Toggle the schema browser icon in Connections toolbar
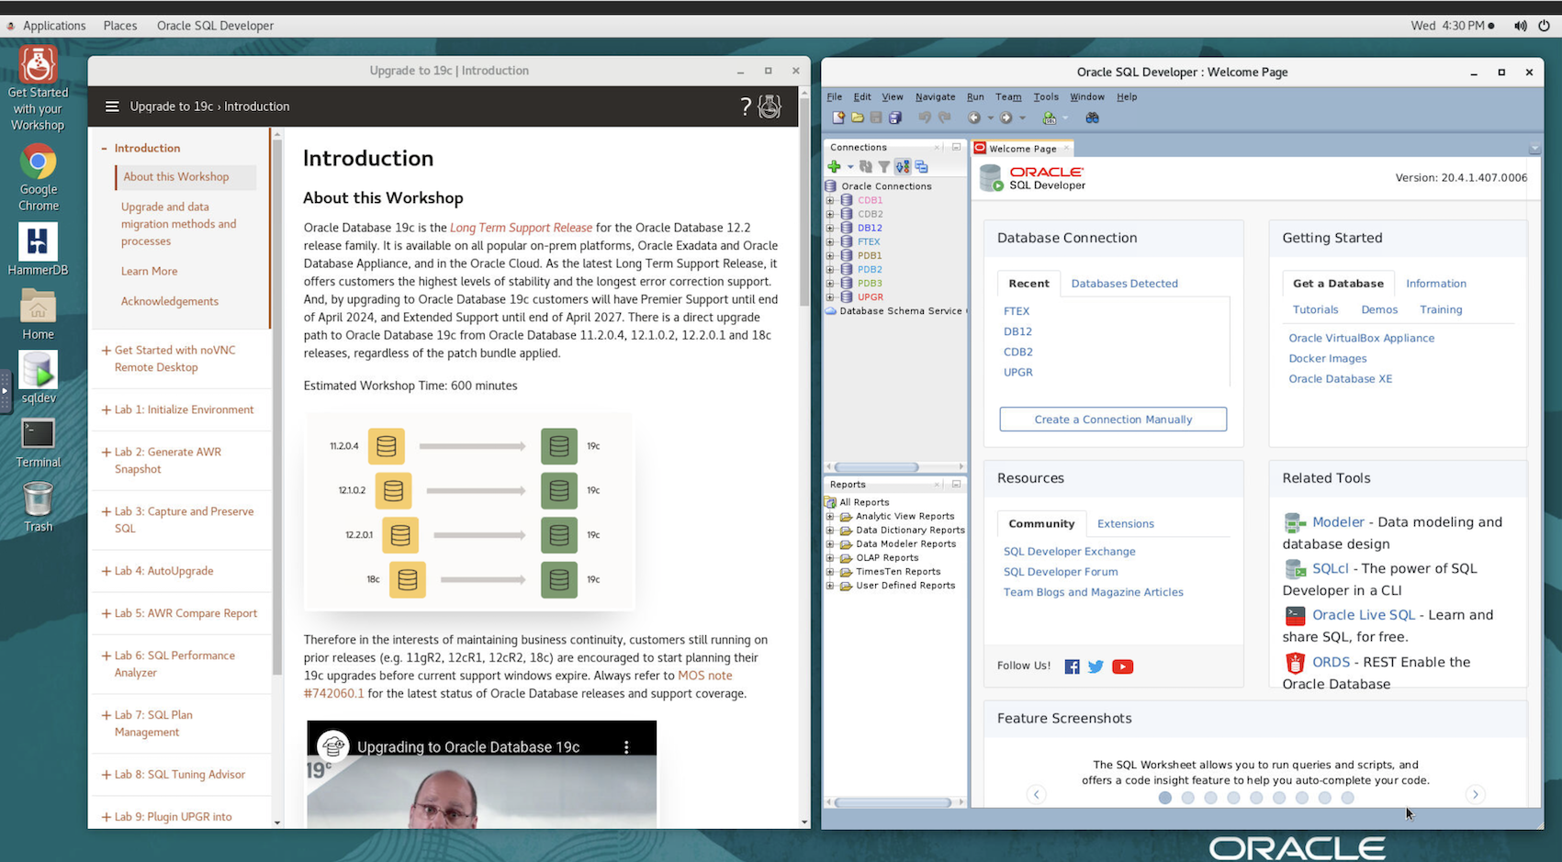Viewport: 1562px width, 862px height. pyautogui.click(x=903, y=166)
